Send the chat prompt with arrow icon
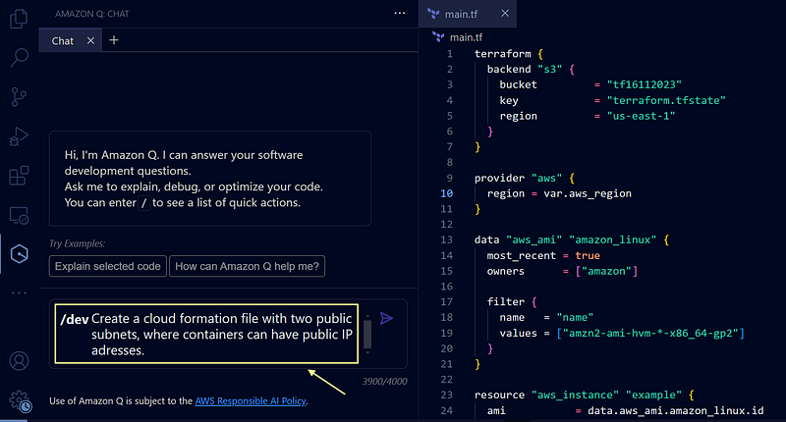 (x=386, y=318)
